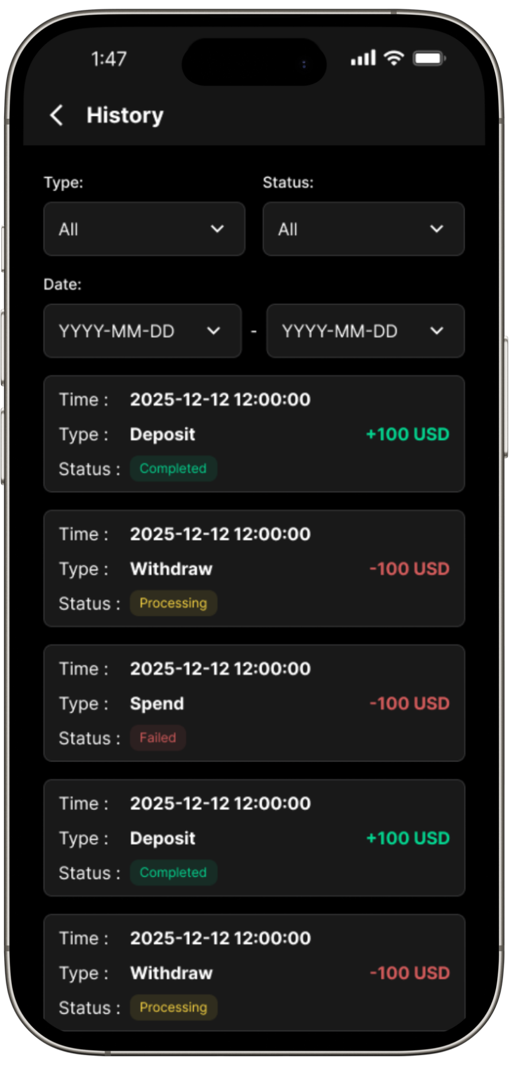Tap the Failed status badge
The image size is (509, 1065).
(x=158, y=738)
